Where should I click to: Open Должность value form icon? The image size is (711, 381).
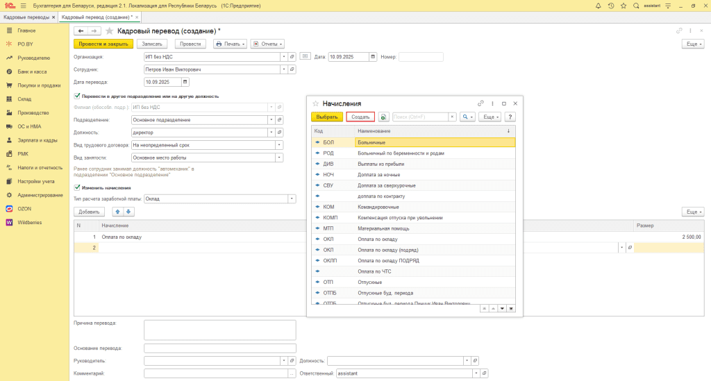pos(279,133)
